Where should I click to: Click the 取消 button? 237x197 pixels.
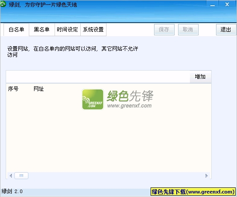click(188, 30)
